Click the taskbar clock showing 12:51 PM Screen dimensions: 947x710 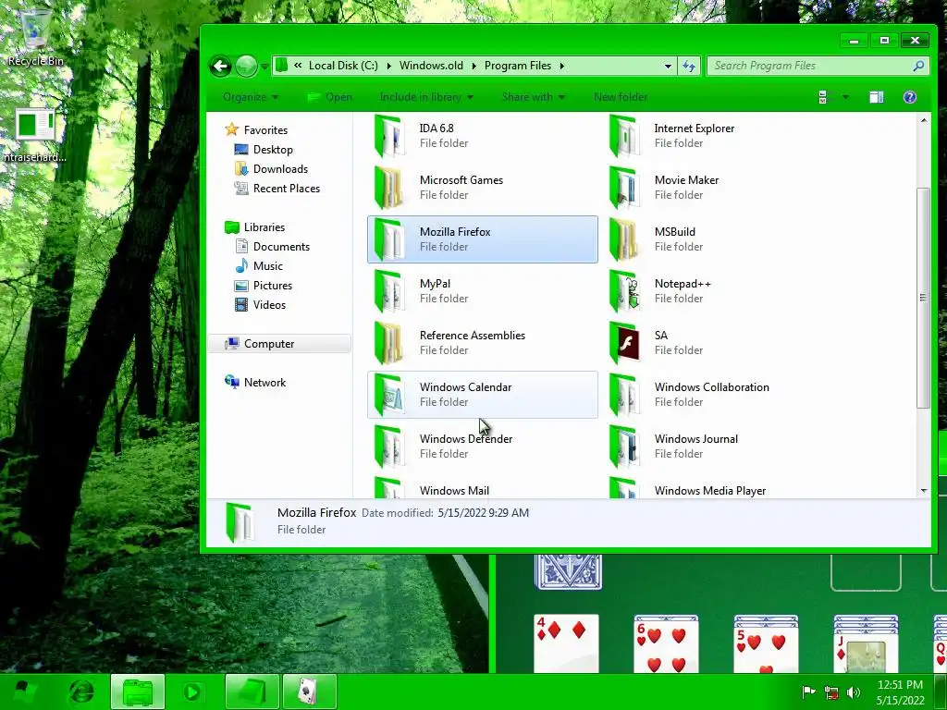coord(900,692)
